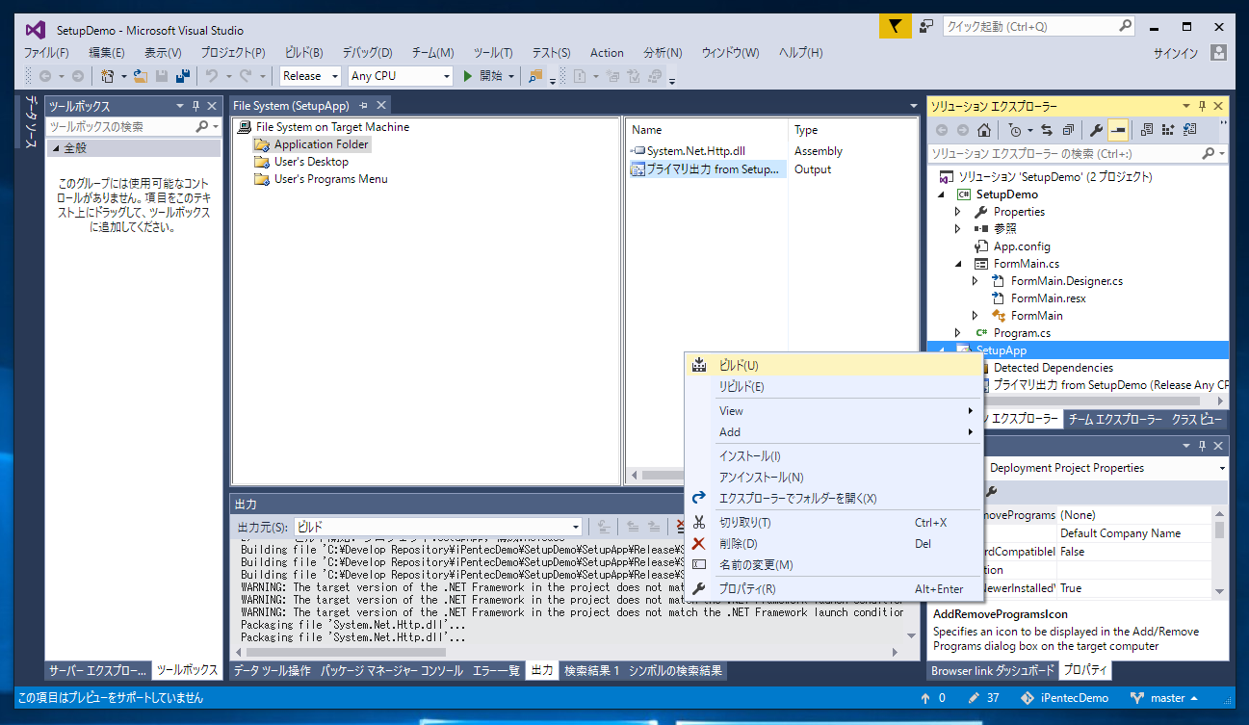The width and height of the screenshot is (1249, 725).
Task: Select System.Net.Http.dll in file list
Action: tap(695, 151)
